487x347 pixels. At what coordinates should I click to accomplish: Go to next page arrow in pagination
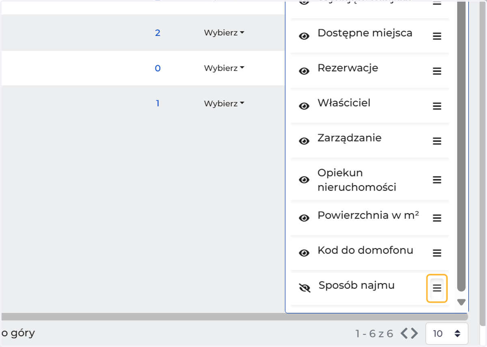click(x=414, y=334)
